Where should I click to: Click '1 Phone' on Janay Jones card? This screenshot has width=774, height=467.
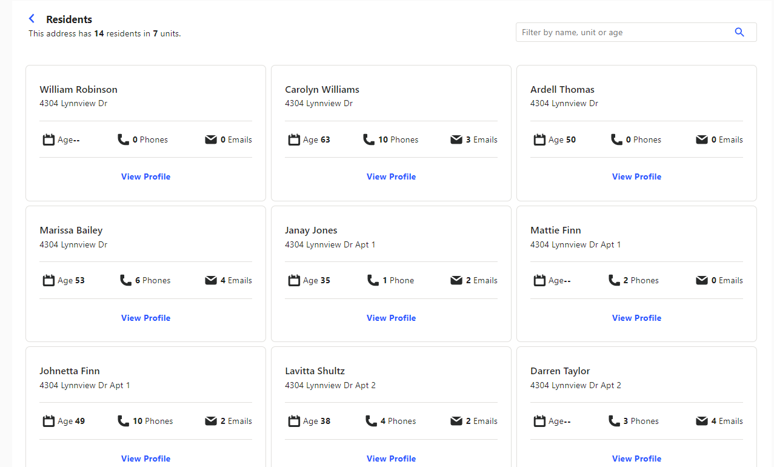[x=398, y=280]
